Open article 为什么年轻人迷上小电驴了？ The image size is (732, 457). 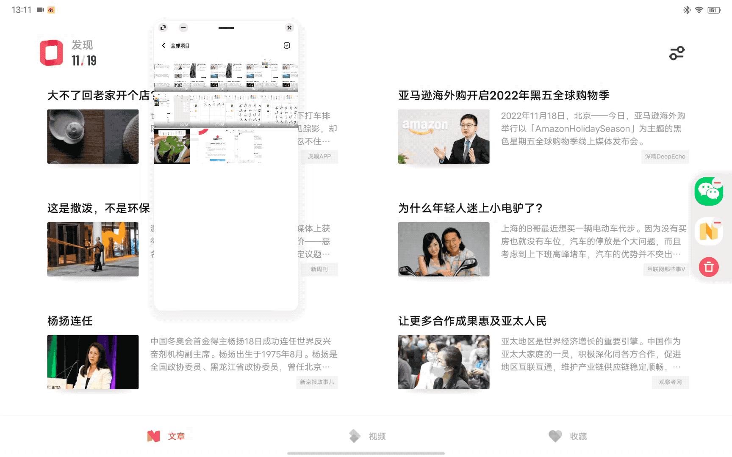coord(471,208)
